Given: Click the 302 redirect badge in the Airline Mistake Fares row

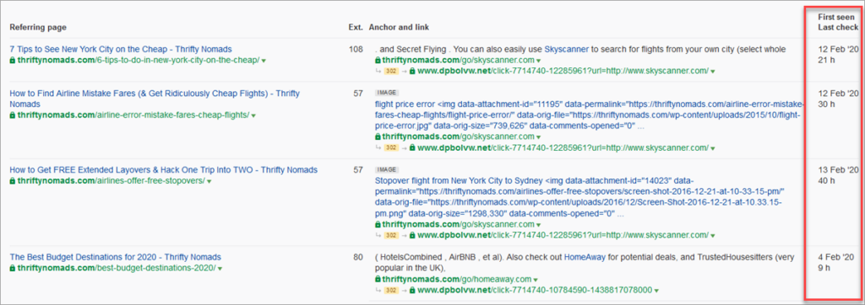Looking at the screenshot, I should point(391,147).
